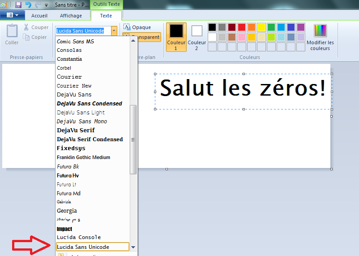Click the font list scrollbar thumb

pyautogui.click(x=133, y=140)
